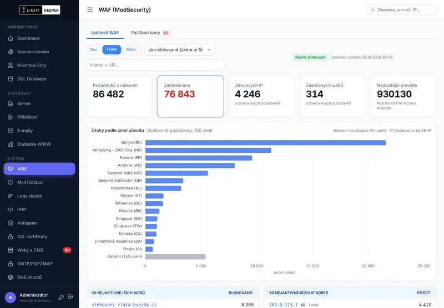Viewport: 444px width, 308px height.
Task: Click SSL certifikáty padlock icon
Action: coord(11,237)
